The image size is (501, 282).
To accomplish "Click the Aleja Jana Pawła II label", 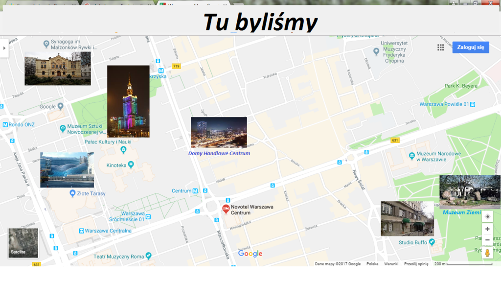I will pos(22,169).
